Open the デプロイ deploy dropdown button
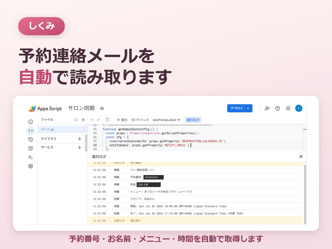Image resolution: width=332 pixels, height=249 pixels. (x=240, y=108)
